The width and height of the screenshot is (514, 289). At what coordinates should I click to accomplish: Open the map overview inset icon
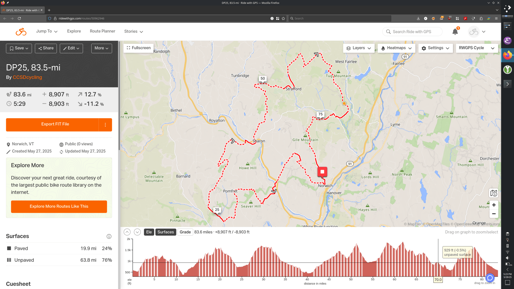(494, 193)
